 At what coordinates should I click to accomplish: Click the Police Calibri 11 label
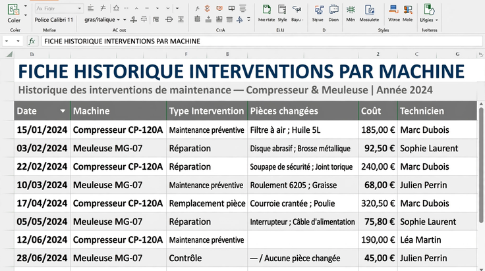(x=54, y=20)
